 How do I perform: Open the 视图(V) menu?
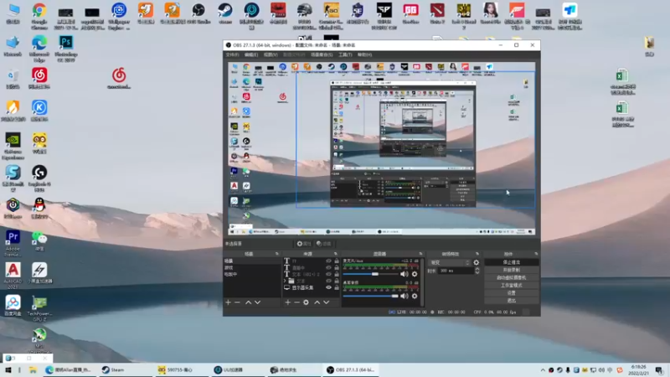[271, 54]
